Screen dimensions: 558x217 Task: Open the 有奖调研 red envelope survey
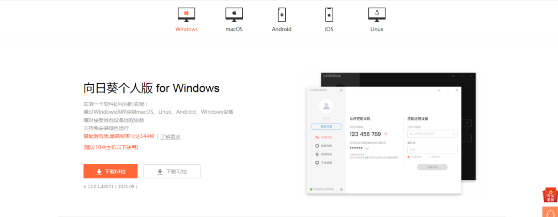pyautogui.click(x=550, y=195)
